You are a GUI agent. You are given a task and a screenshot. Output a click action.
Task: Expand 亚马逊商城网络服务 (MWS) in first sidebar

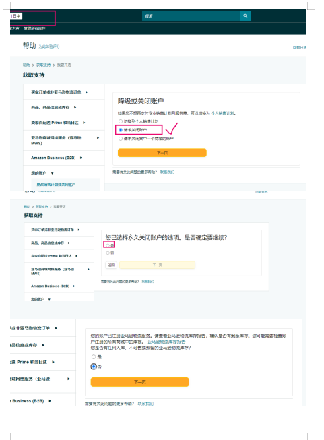pyautogui.click(x=64, y=140)
